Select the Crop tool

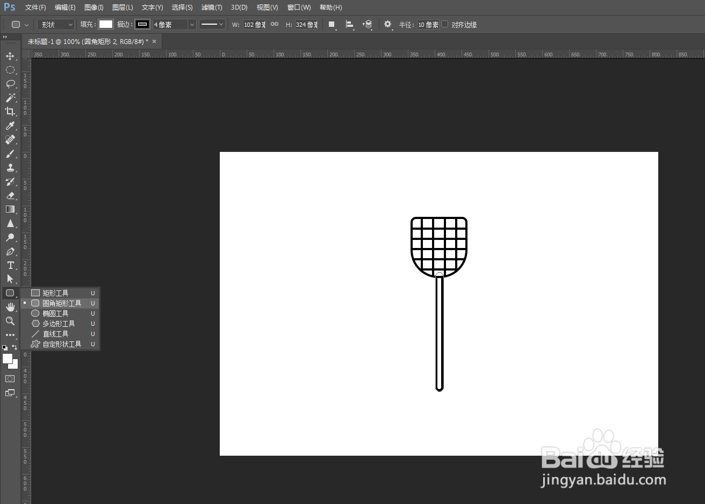(x=10, y=112)
